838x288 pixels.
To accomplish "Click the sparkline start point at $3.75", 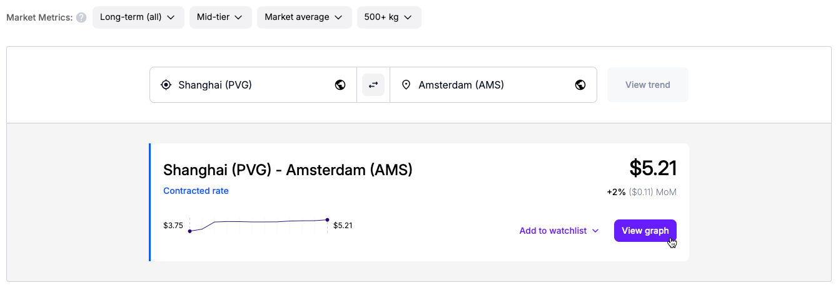I will (190, 231).
